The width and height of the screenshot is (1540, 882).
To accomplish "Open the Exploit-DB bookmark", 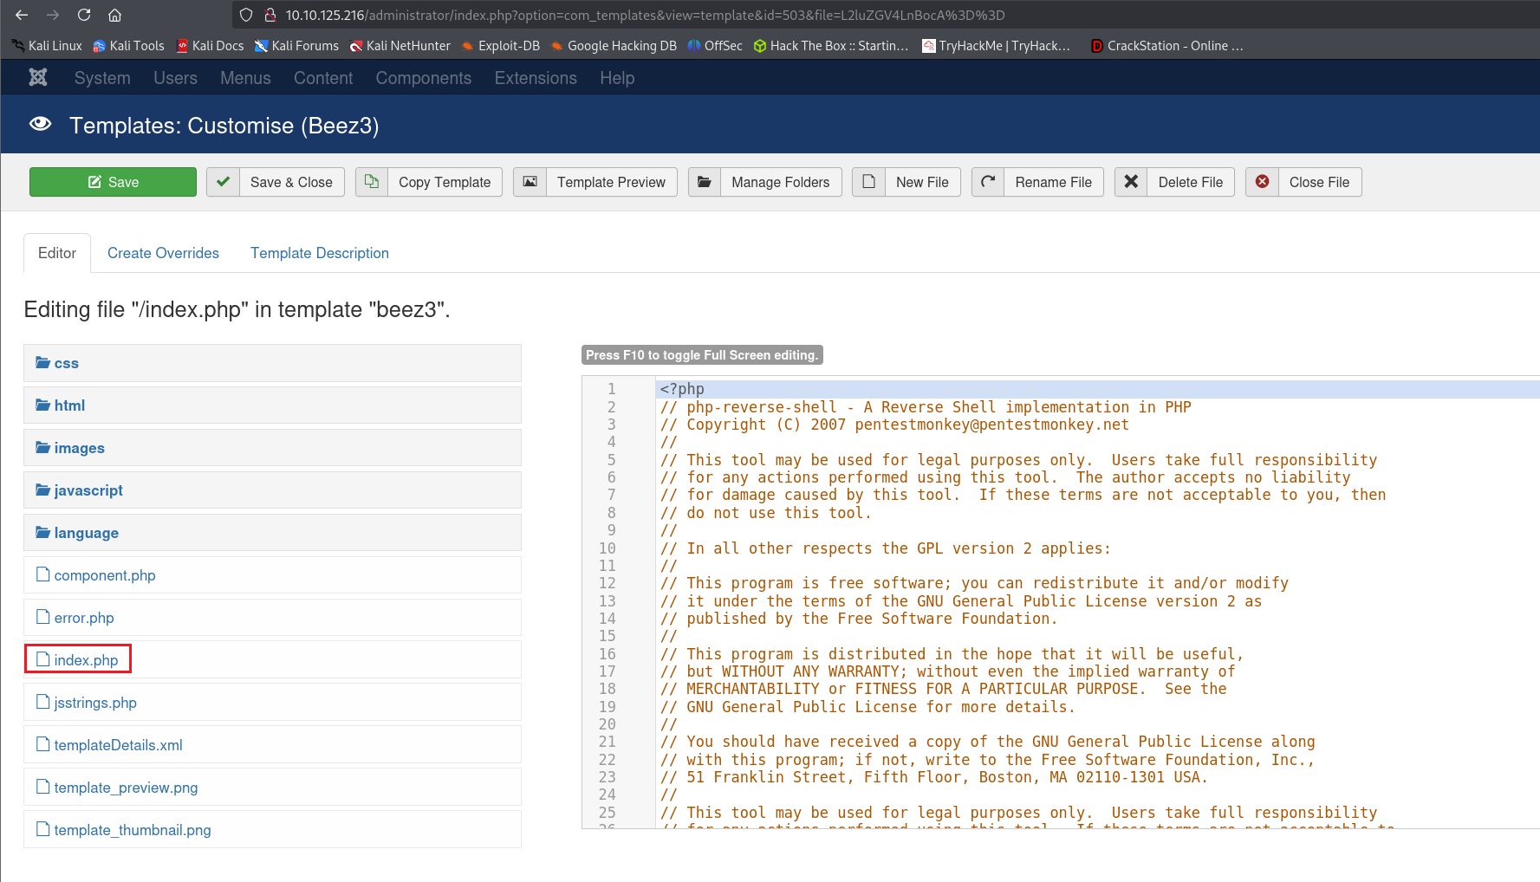I will click(501, 46).
